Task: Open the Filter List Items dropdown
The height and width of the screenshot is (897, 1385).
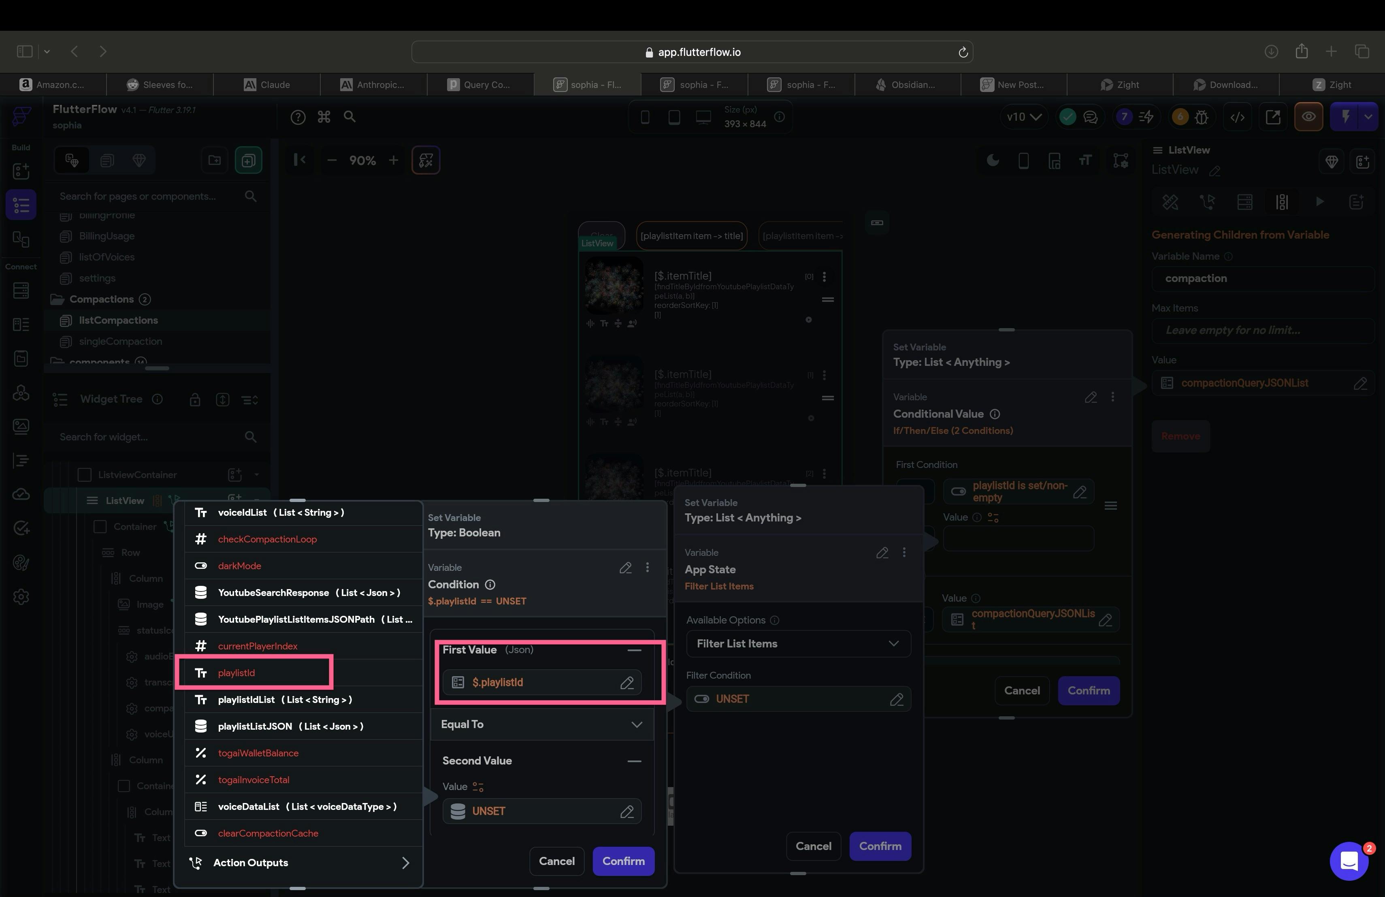Action: (798, 643)
